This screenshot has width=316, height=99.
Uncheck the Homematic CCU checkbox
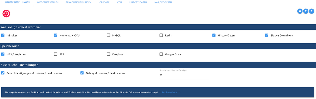coord(56,35)
